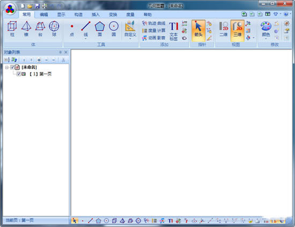Select the frustum (台) solid tool
This screenshot has height=227, width=295.
coord(40,29)
